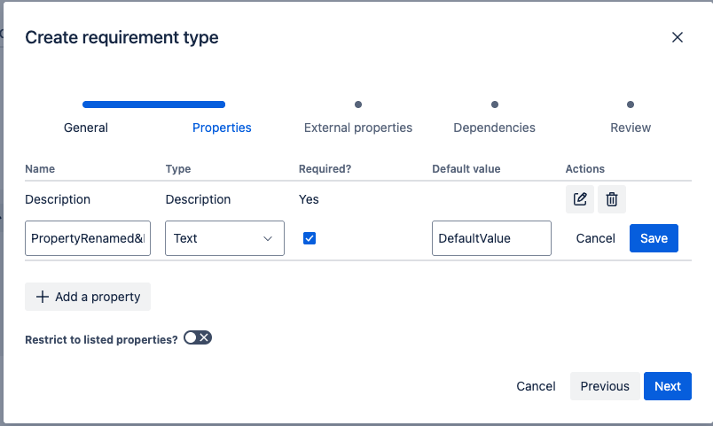Cancel the dialog using the footer Cancel
The width and height of the screenshot is (713, 426).
coord(536,386)
